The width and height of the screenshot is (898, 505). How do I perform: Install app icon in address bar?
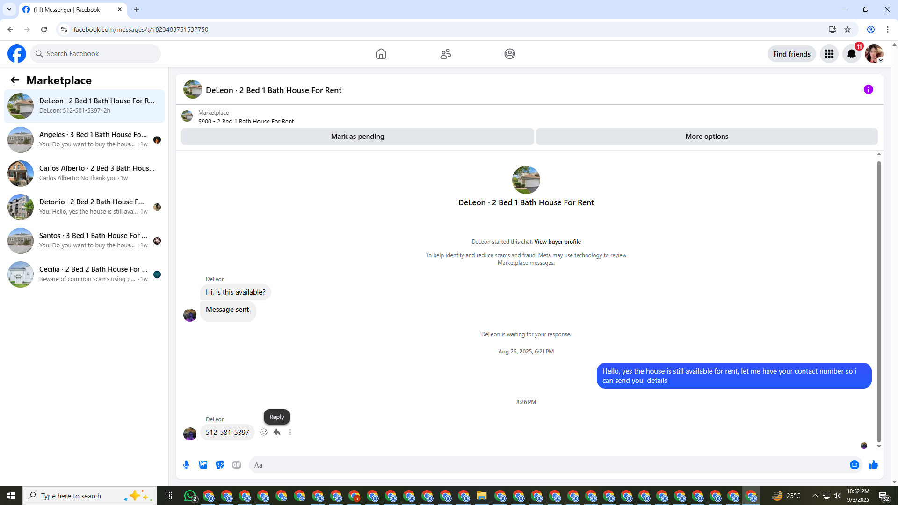[x=833, y=29]
